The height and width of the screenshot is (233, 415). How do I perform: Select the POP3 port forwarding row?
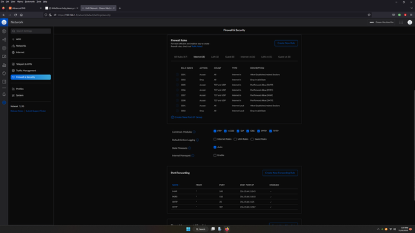tap(234, 197)
